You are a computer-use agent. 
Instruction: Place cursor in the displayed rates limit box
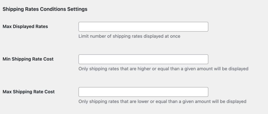143,27
